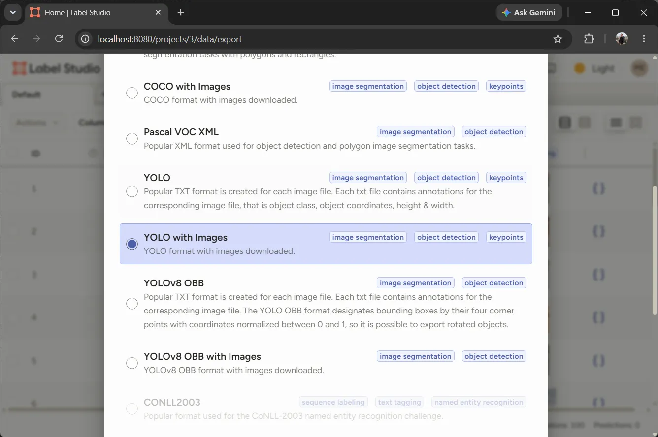
Task: Bookmark this page with the star icon
Action: click(558, 39)
